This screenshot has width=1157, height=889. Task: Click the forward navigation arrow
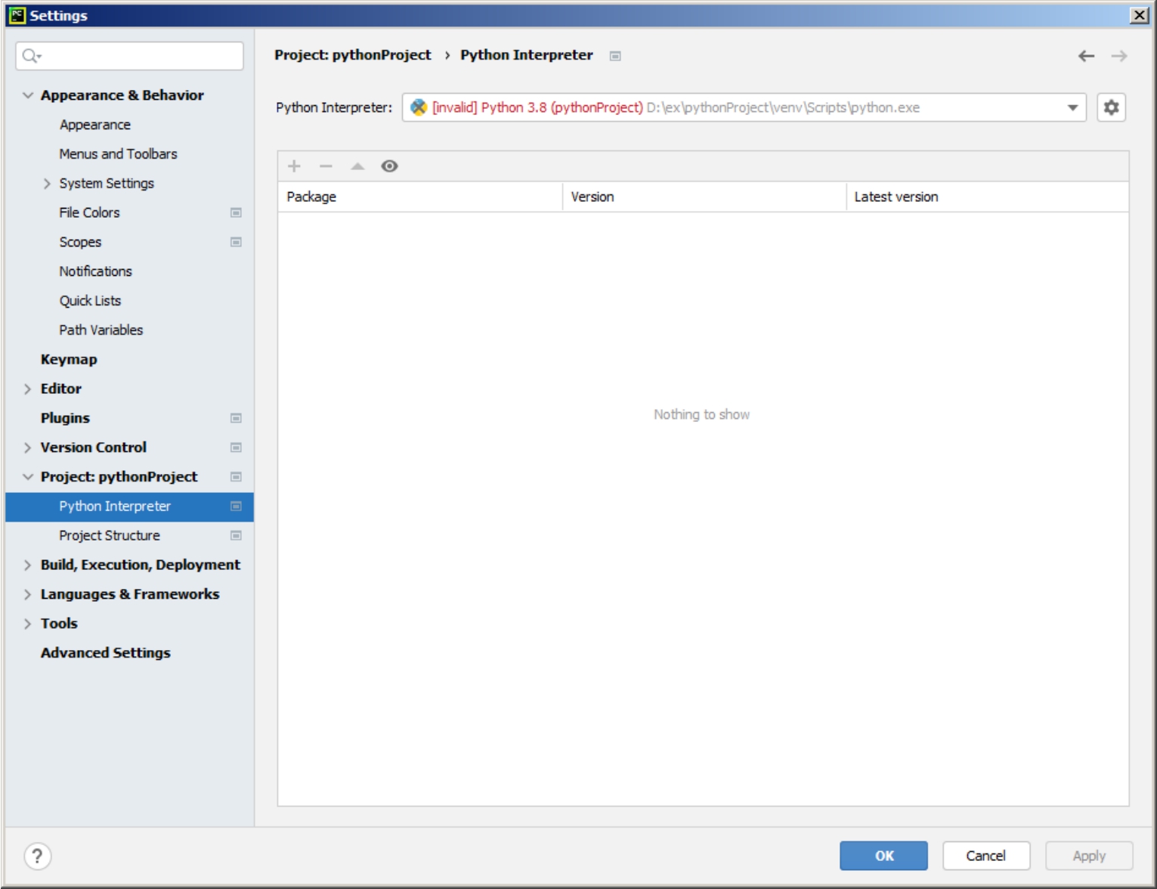point(1118,56)
